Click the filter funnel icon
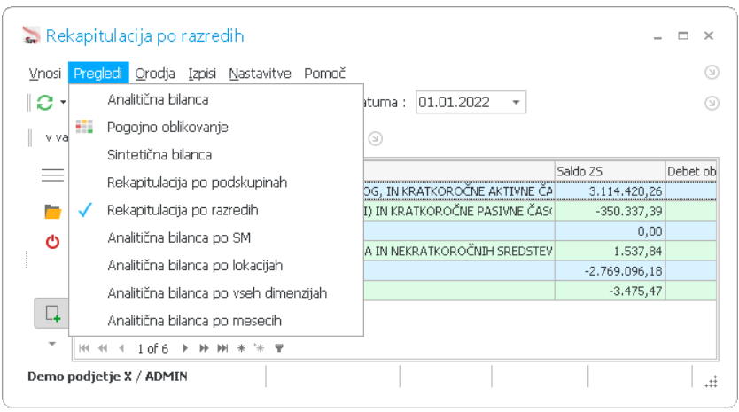The image size is (739, 412). tap(279, 348)
